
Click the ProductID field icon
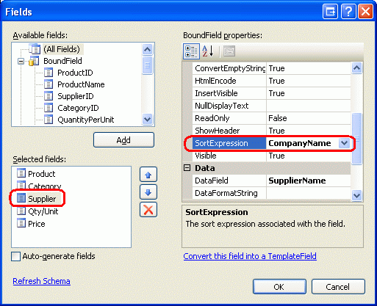(49, 73)
